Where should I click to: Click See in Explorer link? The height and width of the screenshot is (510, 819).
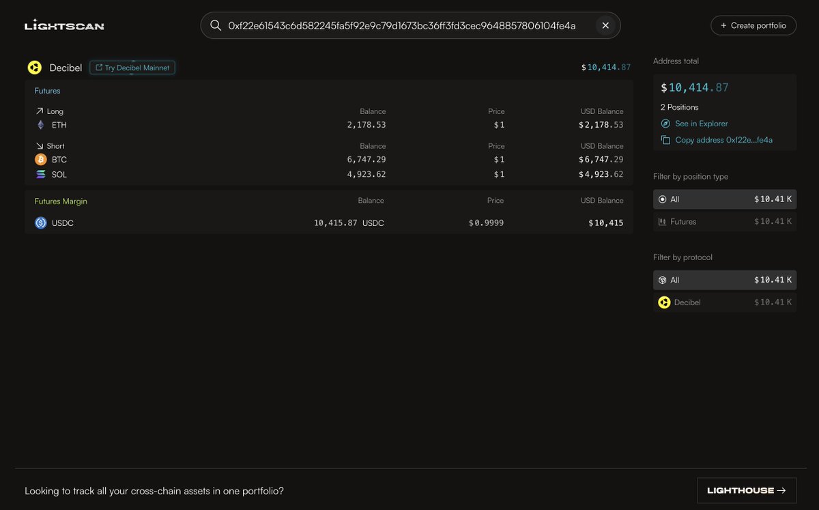702,124
